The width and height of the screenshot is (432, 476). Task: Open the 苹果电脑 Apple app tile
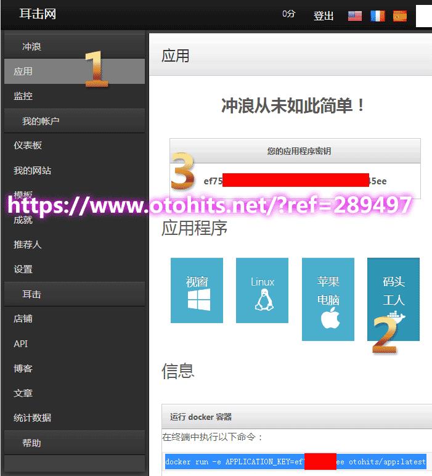[x=328, y=299]
